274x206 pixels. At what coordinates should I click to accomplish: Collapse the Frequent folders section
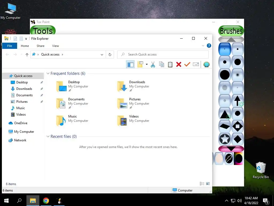(x=48, y=73)
